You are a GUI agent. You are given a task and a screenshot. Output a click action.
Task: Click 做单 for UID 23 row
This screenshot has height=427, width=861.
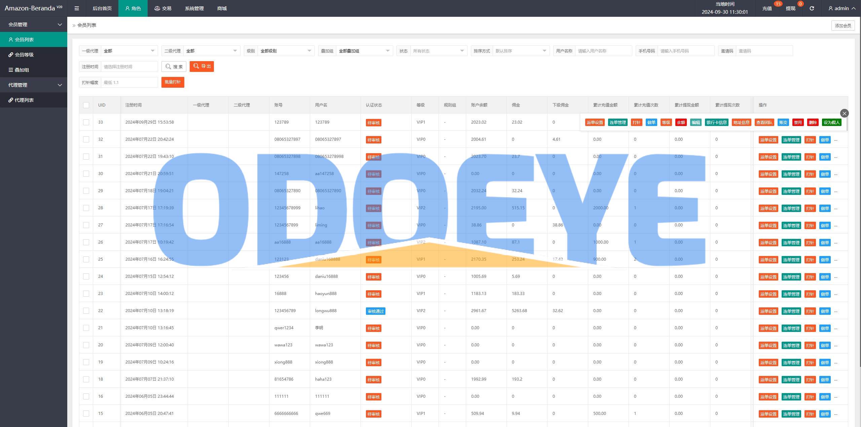(x=825, y=294)
